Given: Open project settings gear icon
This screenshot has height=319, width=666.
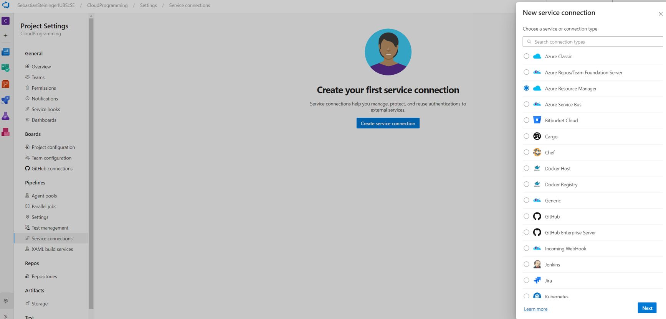Looking at the screenshot, I should click(6, 301).
